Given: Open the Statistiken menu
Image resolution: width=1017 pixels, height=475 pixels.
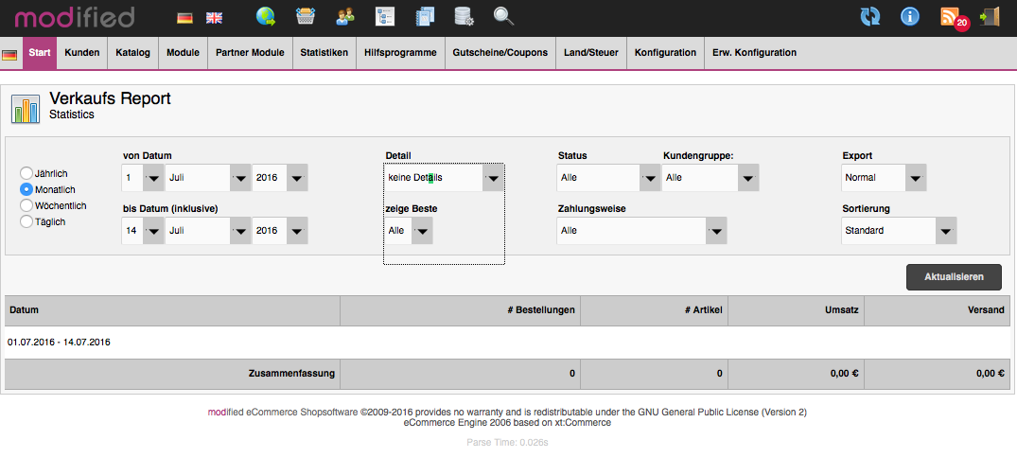Looking at the screenshot, I should [x=324, y=53].
